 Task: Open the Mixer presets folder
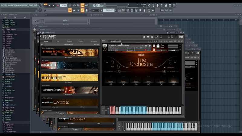pyautogui.click(x=9, y=98)
